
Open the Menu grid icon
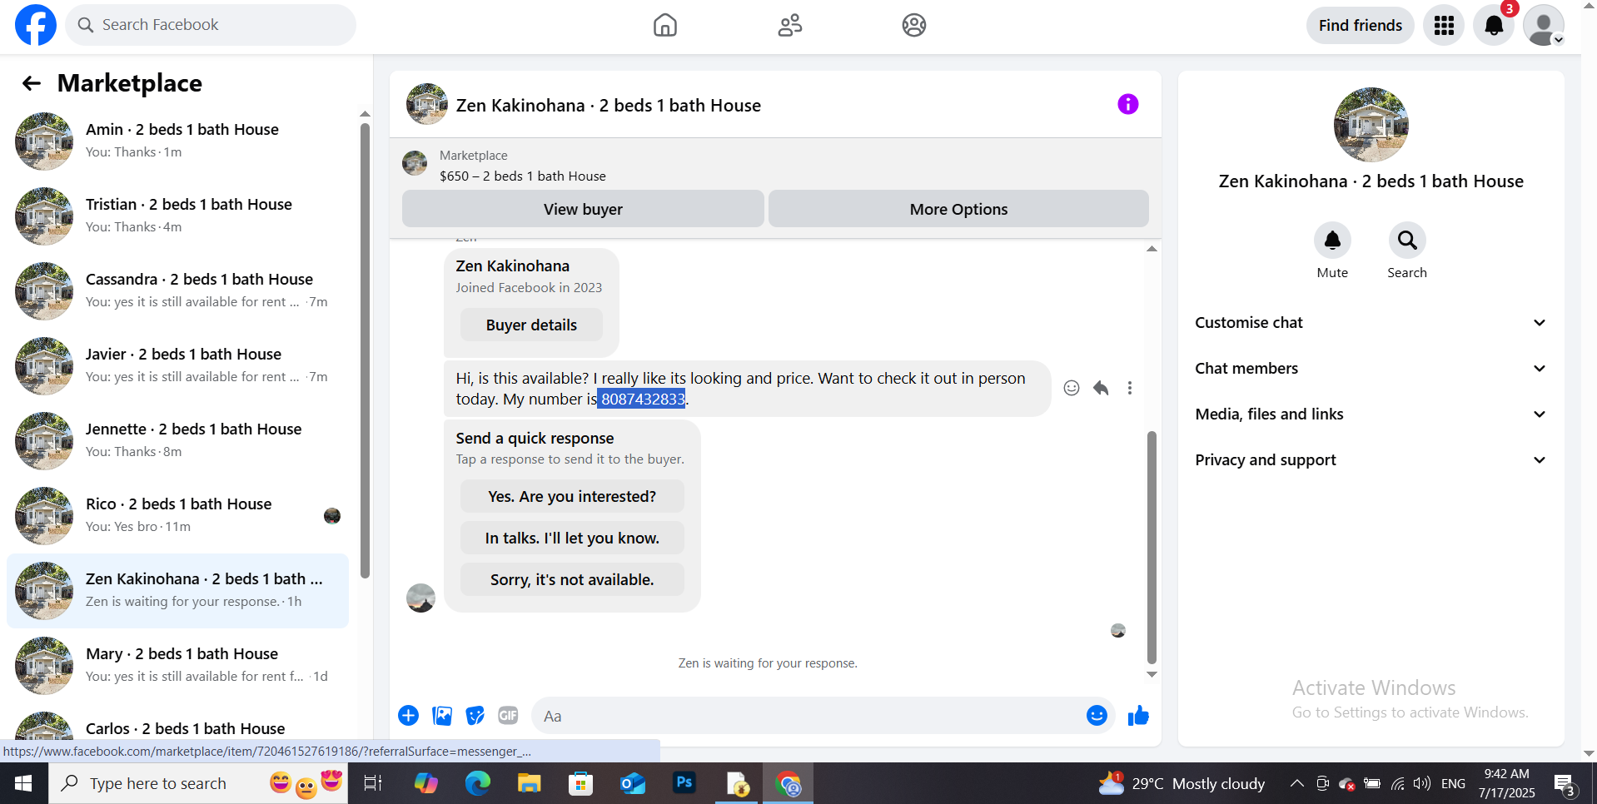[x=1444, y=25]
